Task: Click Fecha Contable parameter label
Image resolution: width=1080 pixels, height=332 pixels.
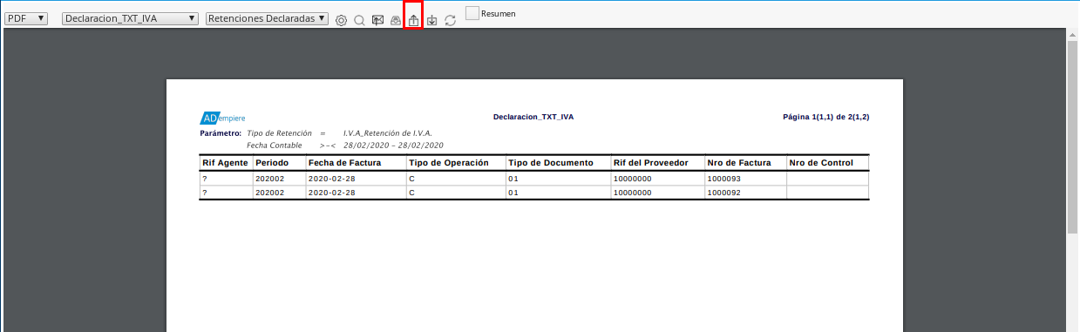Action: (275, 145)
